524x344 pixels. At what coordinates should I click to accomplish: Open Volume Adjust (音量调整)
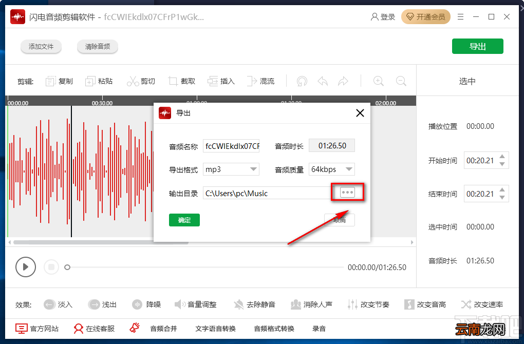click(x=196, y=304)
